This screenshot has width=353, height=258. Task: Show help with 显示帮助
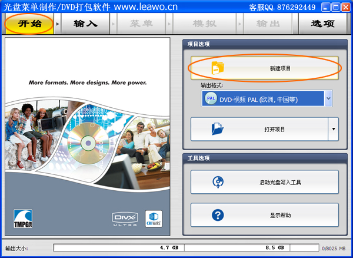265,215
